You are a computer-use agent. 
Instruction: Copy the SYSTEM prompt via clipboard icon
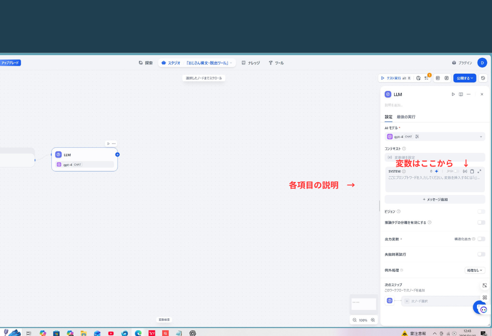[x=472, y=171]
